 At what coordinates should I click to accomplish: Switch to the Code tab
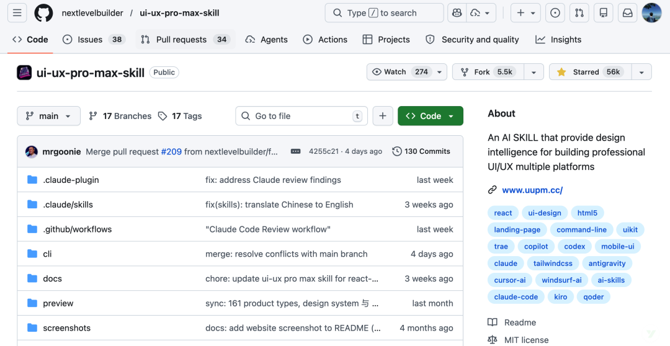30,39
